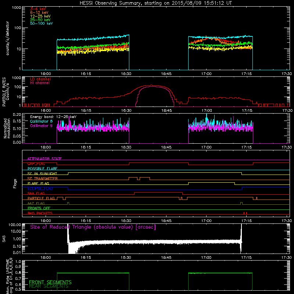Click "17:15" under the Flags panel
The height and width of the screenshot is (294, 294).
247,221
